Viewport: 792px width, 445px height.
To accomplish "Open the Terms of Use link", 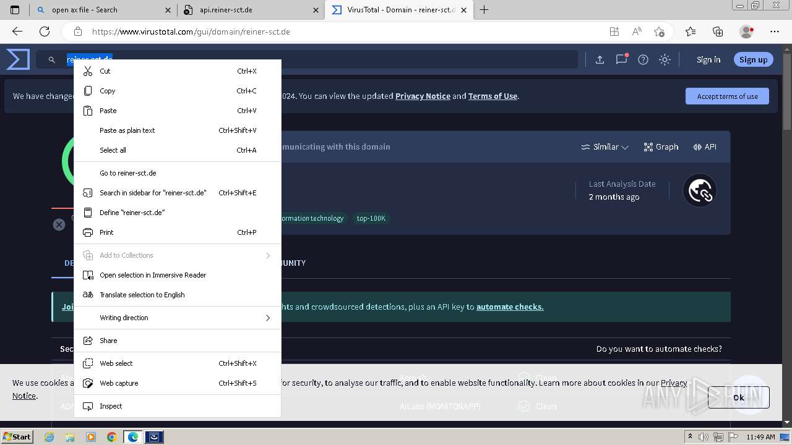I will point(493,96).
